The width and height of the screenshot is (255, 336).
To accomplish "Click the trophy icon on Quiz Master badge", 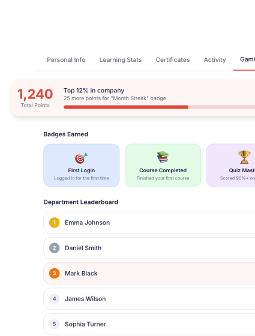I will click(x=244, y=157).
